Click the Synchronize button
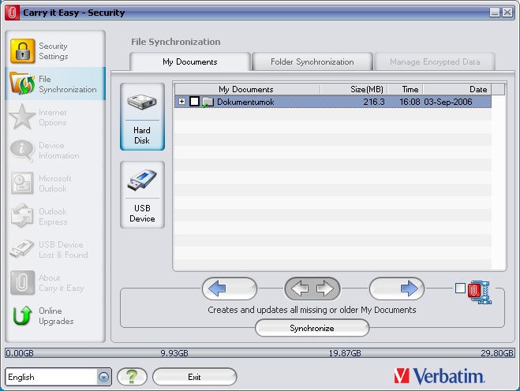This screenshot has width=520, height=391. pyautogui.click(x=312, y=328)
